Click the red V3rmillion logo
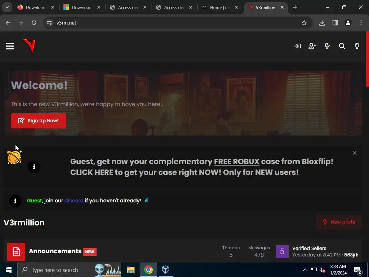 point(30,45)
